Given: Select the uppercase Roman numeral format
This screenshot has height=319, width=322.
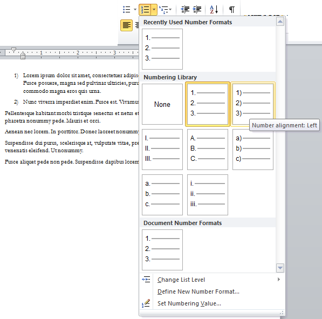Looking at the screenshot, I should (162, 150).
